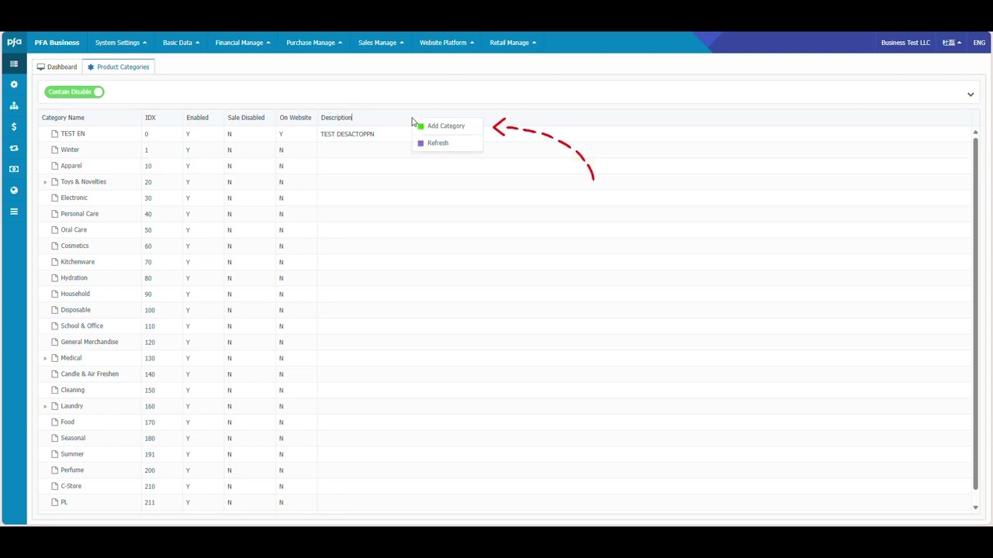The width and height of the screenshot is (993, 558).
Task: Collapse the filter panel with the chevron
Action: click(971, 95)
